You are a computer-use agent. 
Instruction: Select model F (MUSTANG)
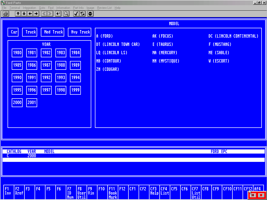[220, 44]
